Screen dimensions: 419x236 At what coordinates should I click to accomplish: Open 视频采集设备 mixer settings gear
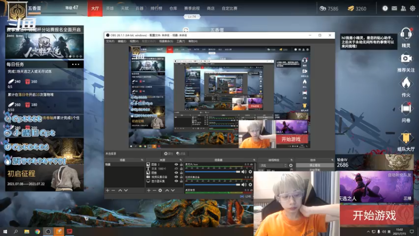[250, 185]
